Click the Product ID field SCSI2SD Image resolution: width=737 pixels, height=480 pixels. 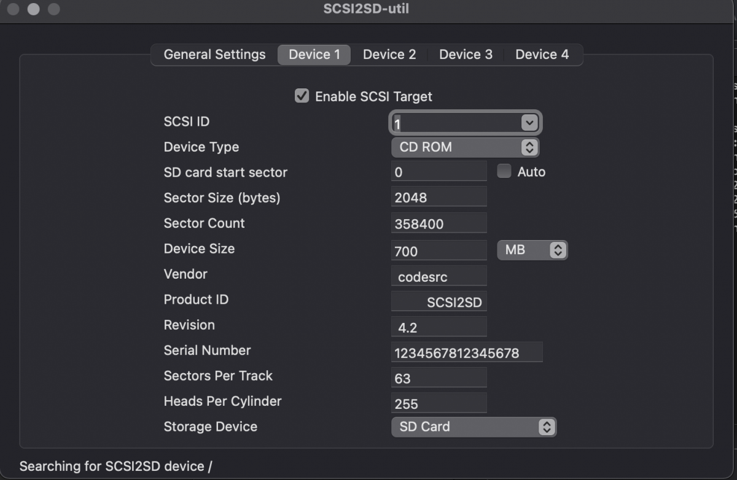tap(439, 301)
